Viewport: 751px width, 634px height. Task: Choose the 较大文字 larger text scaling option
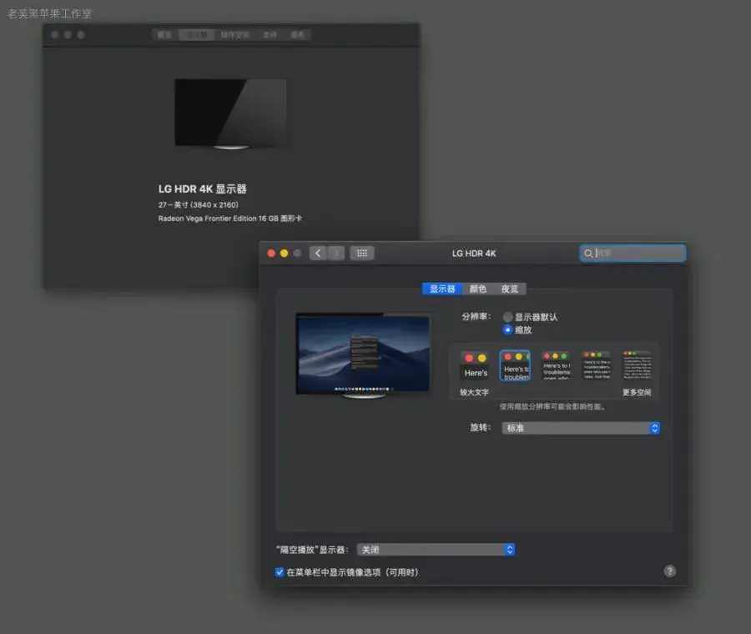point(475,366)
